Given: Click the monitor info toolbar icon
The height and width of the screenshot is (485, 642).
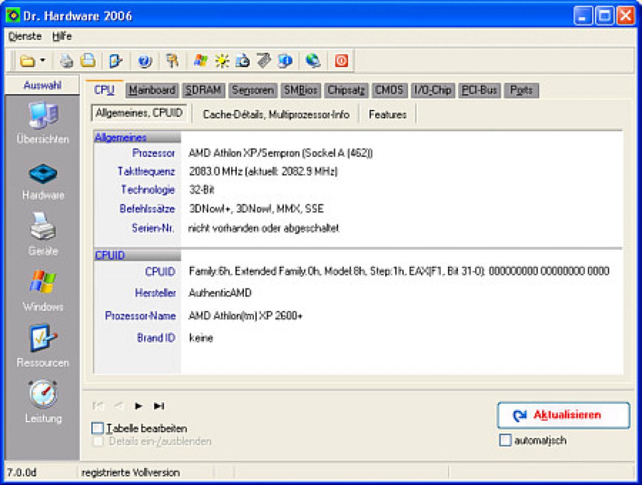Looking at the screenshot, I should tap(285, 61).
